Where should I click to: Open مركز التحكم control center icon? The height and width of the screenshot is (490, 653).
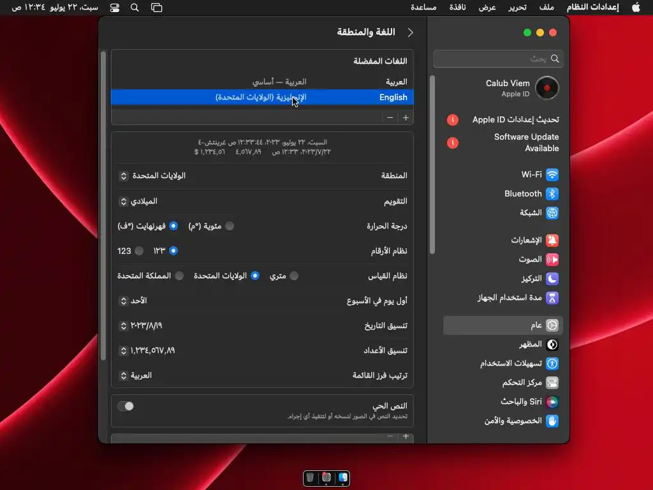[x=552, y=383]
